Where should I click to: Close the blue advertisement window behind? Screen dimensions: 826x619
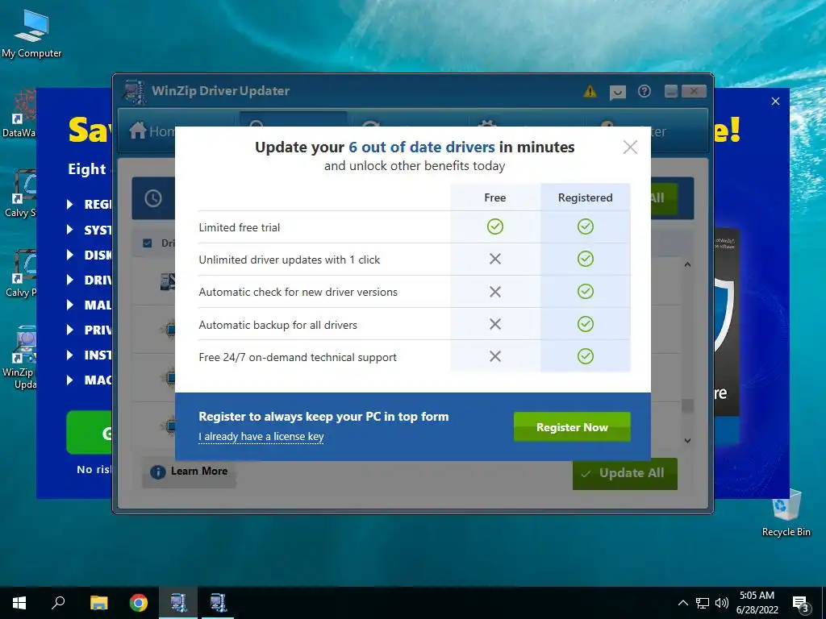coord(775,101)
